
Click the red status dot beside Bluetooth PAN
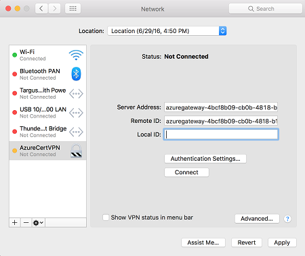tap(15, 74)
